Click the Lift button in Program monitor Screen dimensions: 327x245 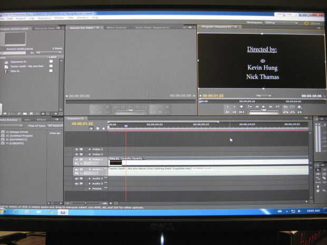pyautogui.click(x=285, y=112)
